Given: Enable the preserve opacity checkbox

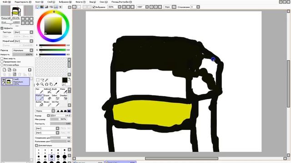Looking at the screenshot, I should coord(2,58).
